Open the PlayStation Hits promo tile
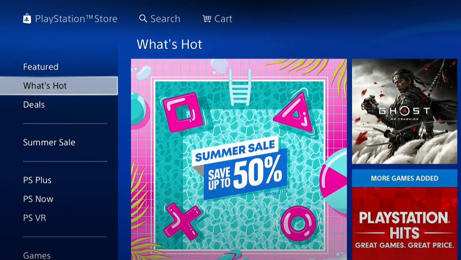This screenshot has width=461, height=260. [x=405, y=224]
